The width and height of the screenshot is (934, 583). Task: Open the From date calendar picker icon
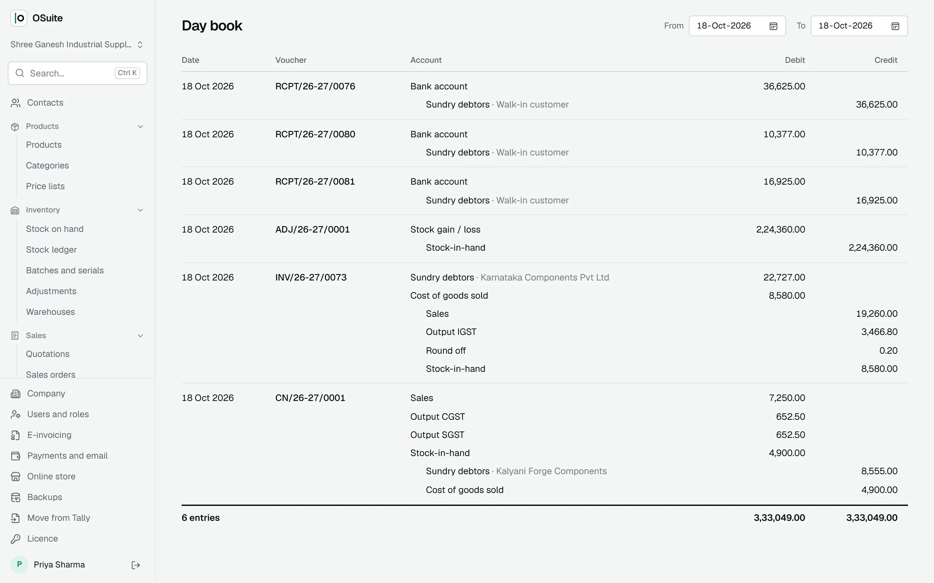[x=773, y=26]
